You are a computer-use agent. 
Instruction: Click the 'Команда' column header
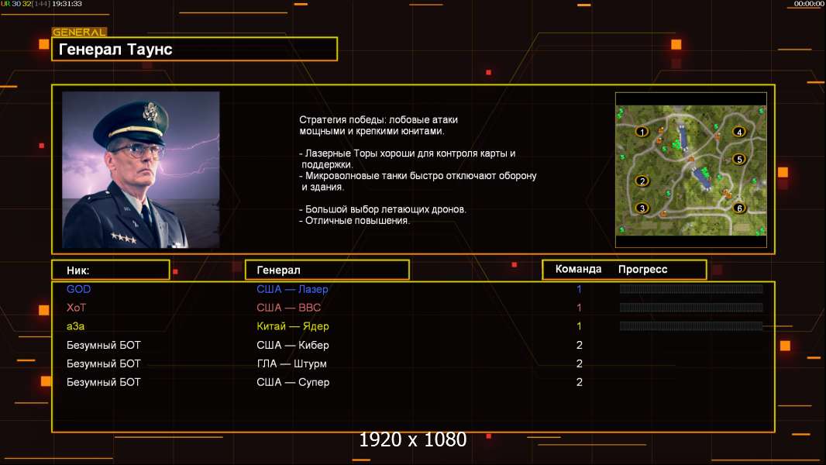pyautogui.click(x=578, y=269)
